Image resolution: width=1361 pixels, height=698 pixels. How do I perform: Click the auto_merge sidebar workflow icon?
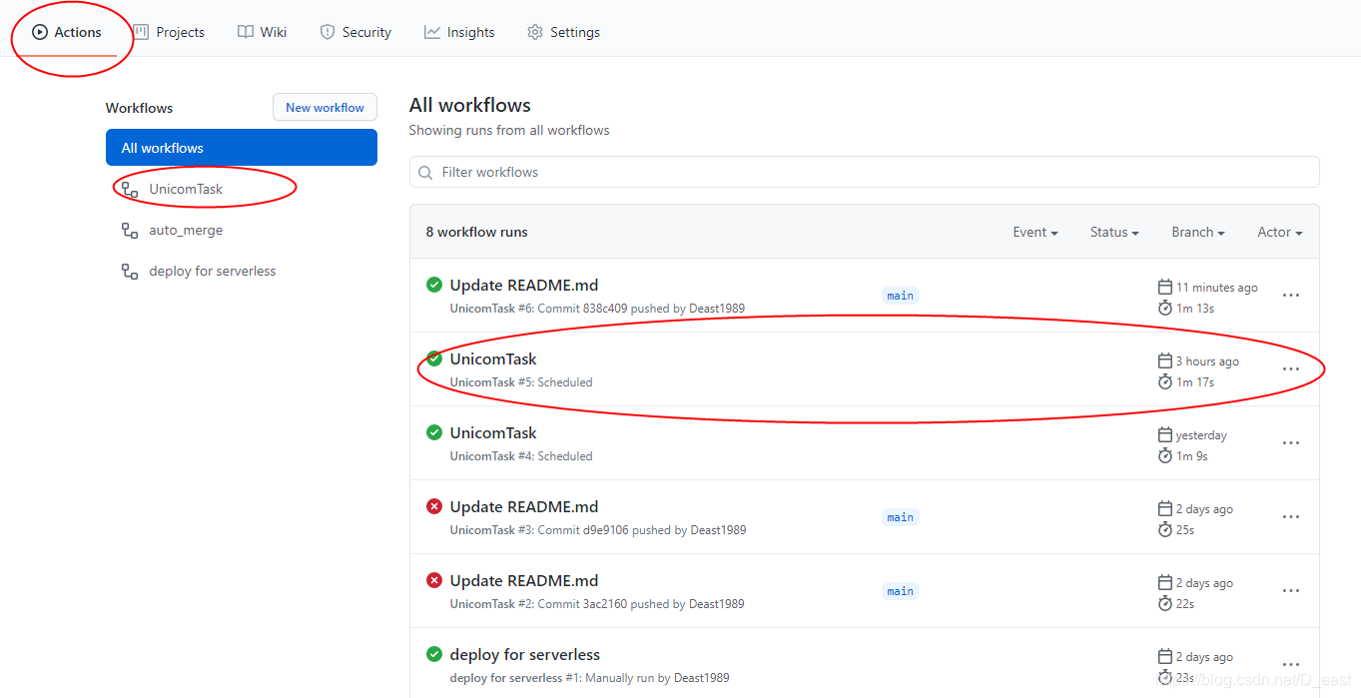(x=130, y=230)
